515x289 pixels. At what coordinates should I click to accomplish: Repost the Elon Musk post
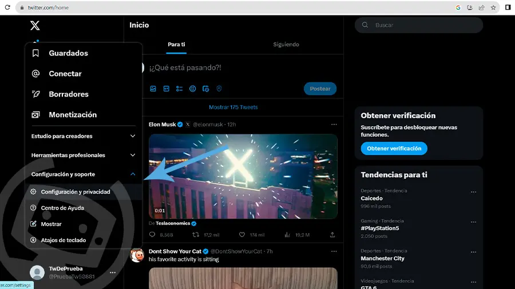[x=196, y=235]
